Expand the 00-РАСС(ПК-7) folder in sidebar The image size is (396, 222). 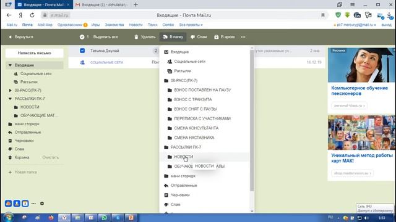[x=10, y=91]
